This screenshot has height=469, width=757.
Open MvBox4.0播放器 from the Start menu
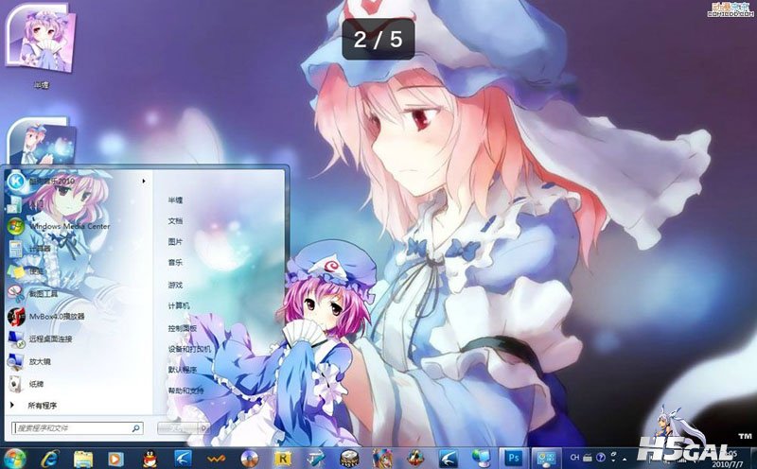coord(77,316)
